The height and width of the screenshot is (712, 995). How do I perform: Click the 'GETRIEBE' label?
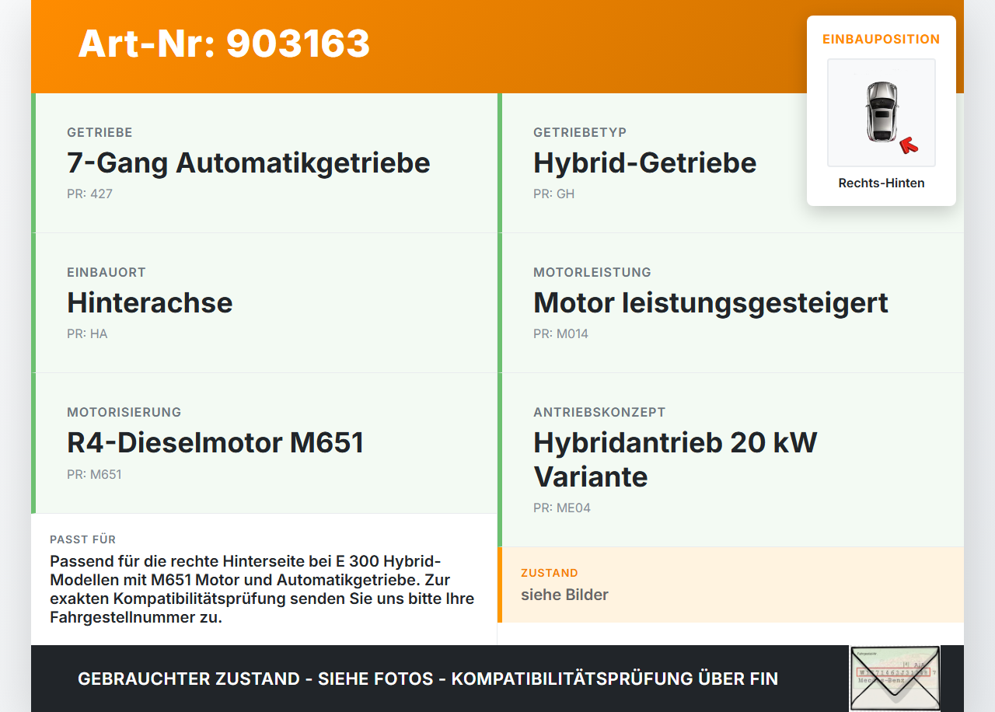(99, 132)
